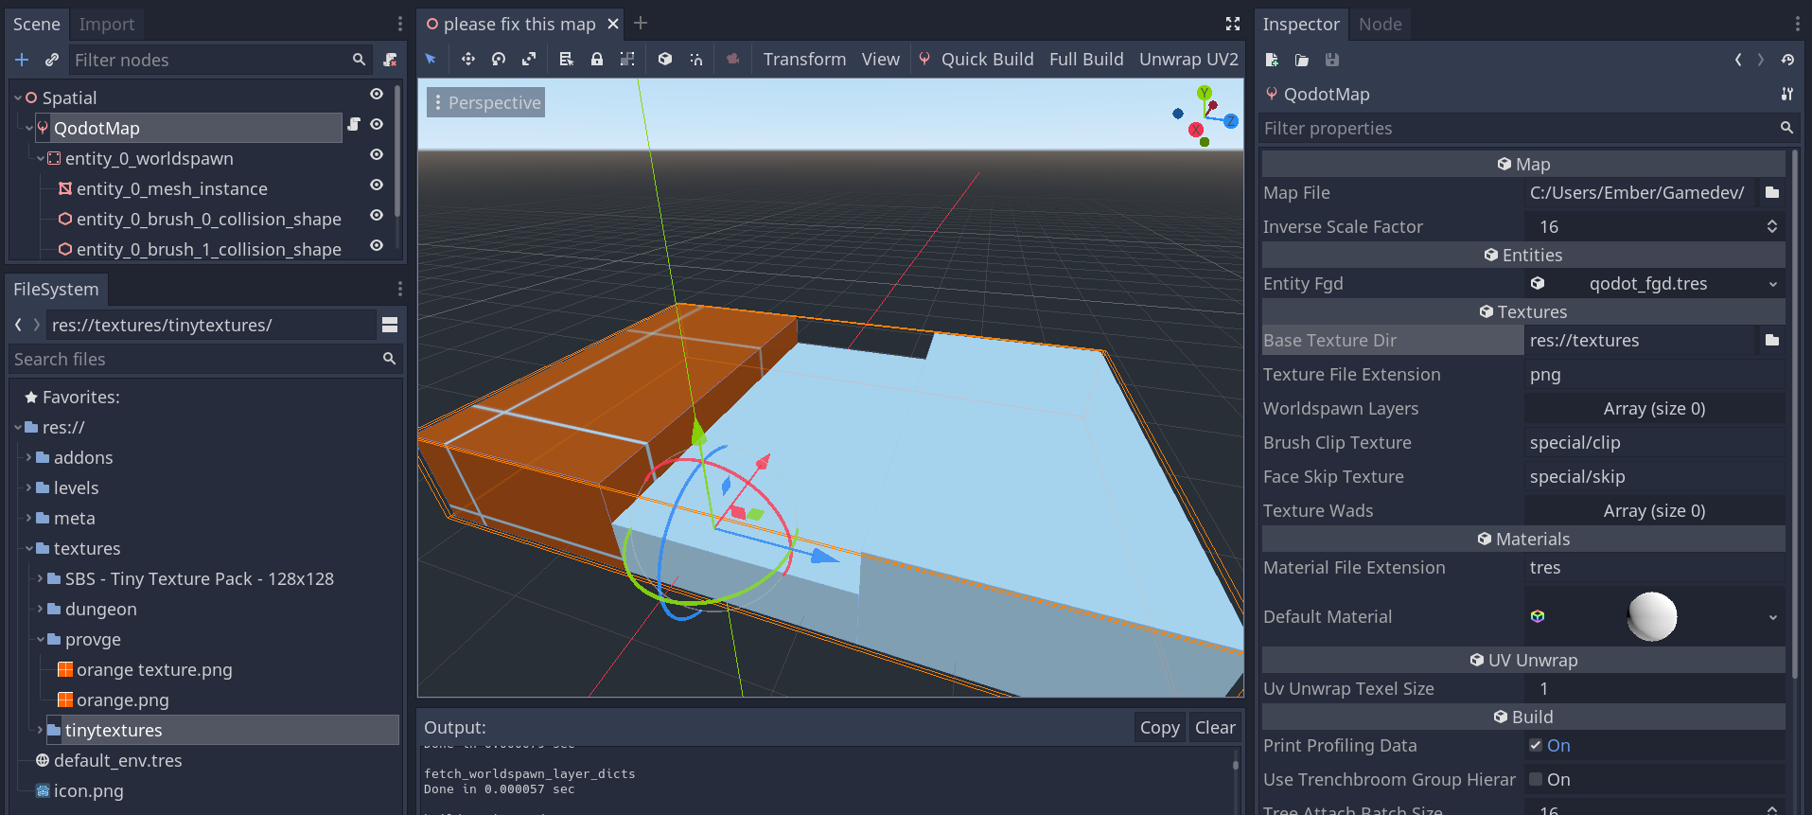
Task: Toggle visibility of Spatial node
Action: point(377,94)
